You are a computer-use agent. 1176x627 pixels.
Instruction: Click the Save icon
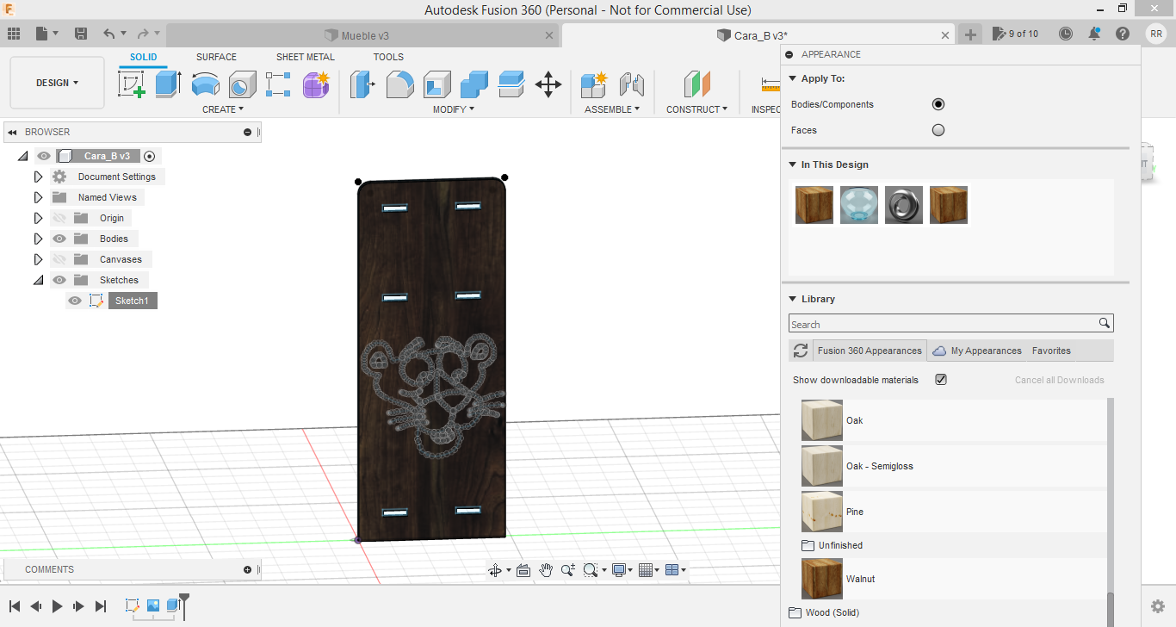(x=81, y=34)
